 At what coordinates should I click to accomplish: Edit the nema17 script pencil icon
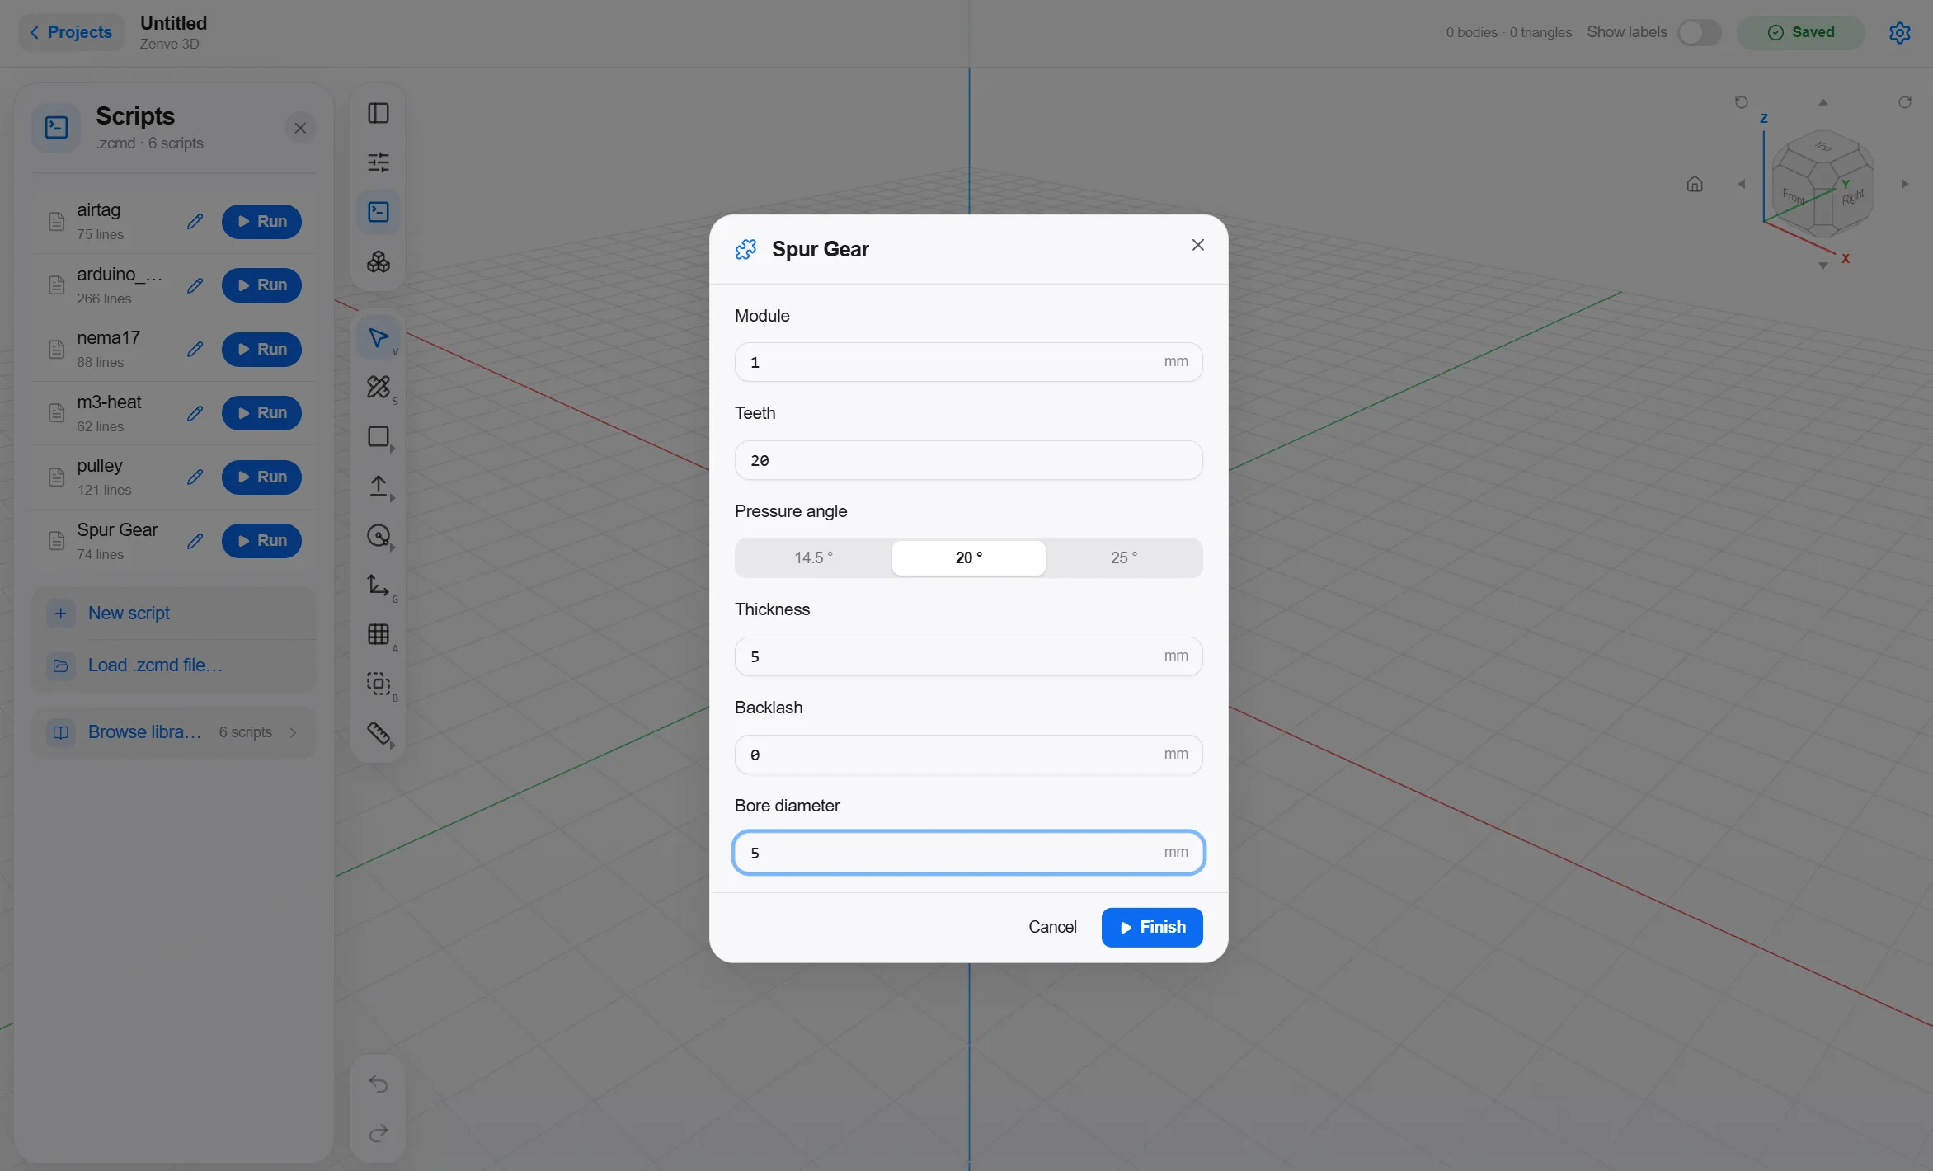[x=195, y=349]
